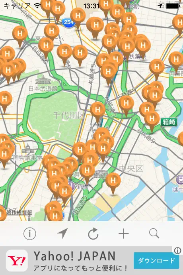Screen dimensions: 183x275
Task: Reload the map with the refresh icon
Action: click(93, 234)
